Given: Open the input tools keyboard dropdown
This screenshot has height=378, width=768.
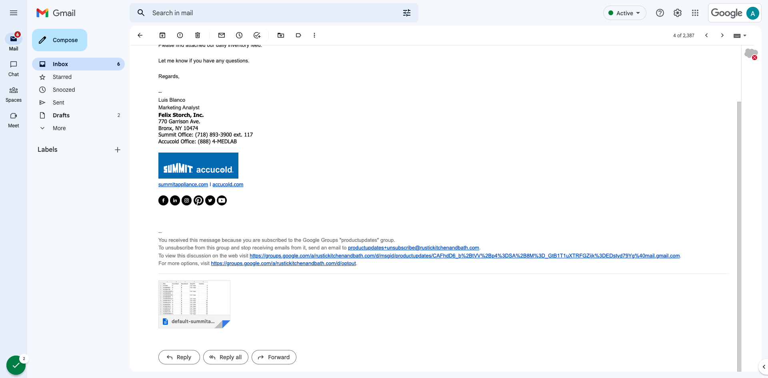Looking at the screenshot, I should pos(740,35).
